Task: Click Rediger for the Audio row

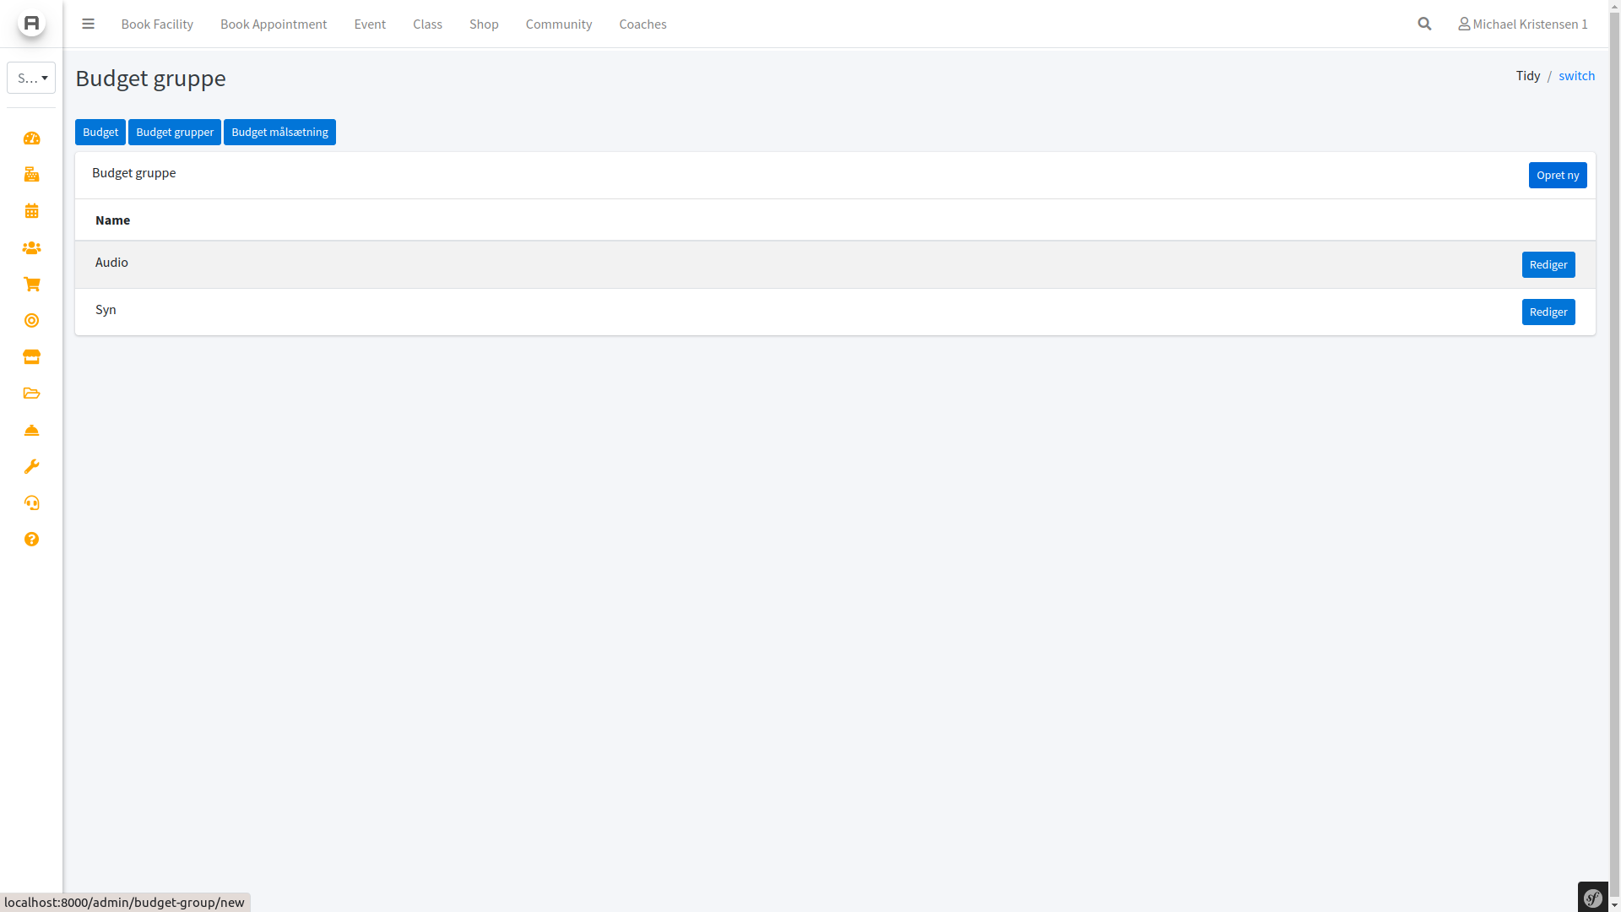Action: 1548,265
